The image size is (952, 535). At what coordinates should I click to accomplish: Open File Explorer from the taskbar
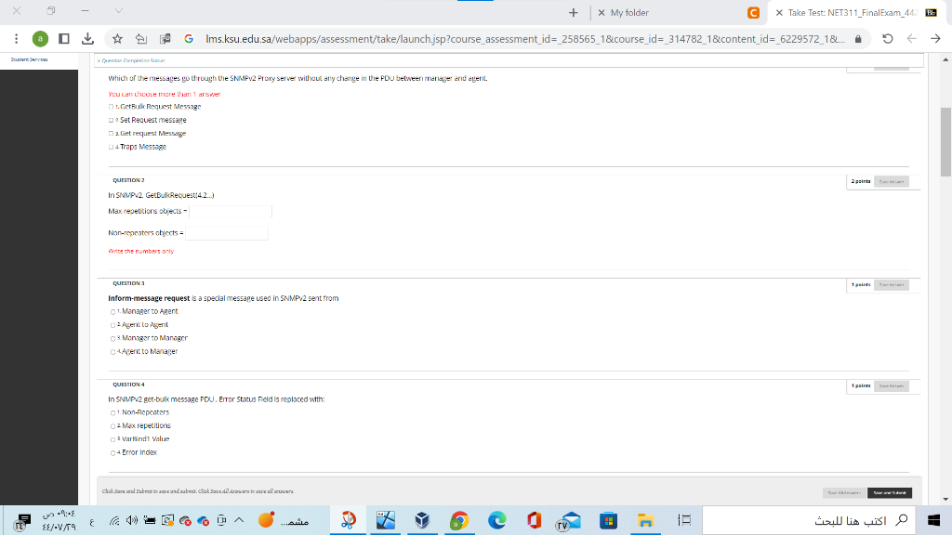[647, 520]
